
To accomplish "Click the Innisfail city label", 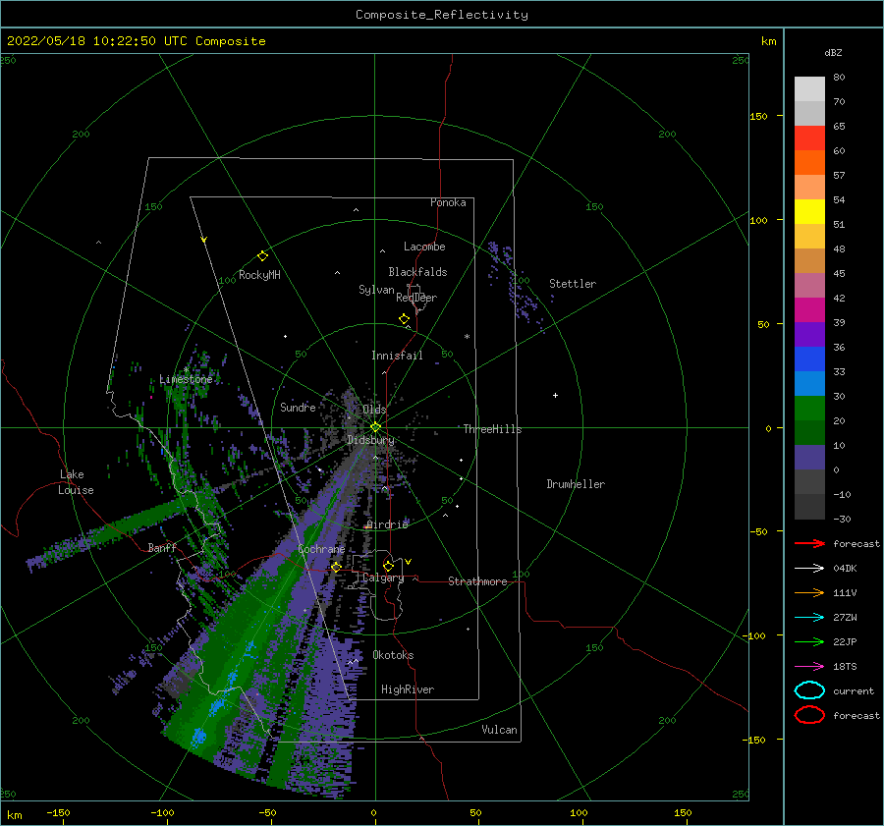I will click(397, 356).
